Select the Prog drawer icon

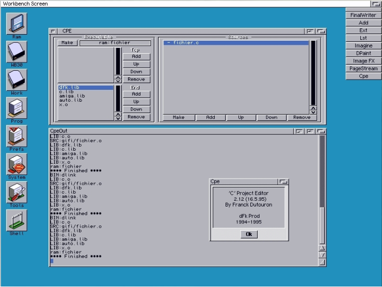click(x=17, y=108)
